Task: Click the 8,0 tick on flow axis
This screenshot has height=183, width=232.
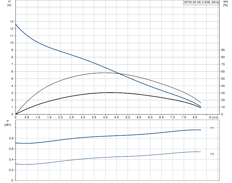Action: [195, 117]
